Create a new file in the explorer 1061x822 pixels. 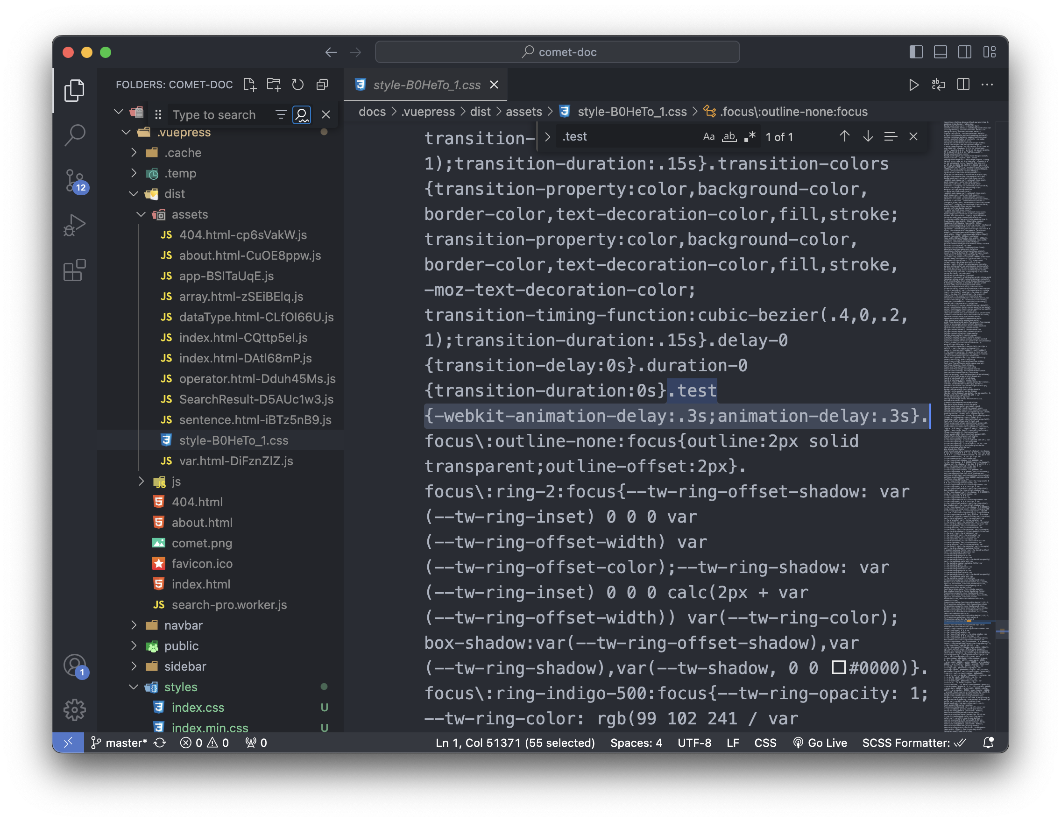(x=251, y=85)
